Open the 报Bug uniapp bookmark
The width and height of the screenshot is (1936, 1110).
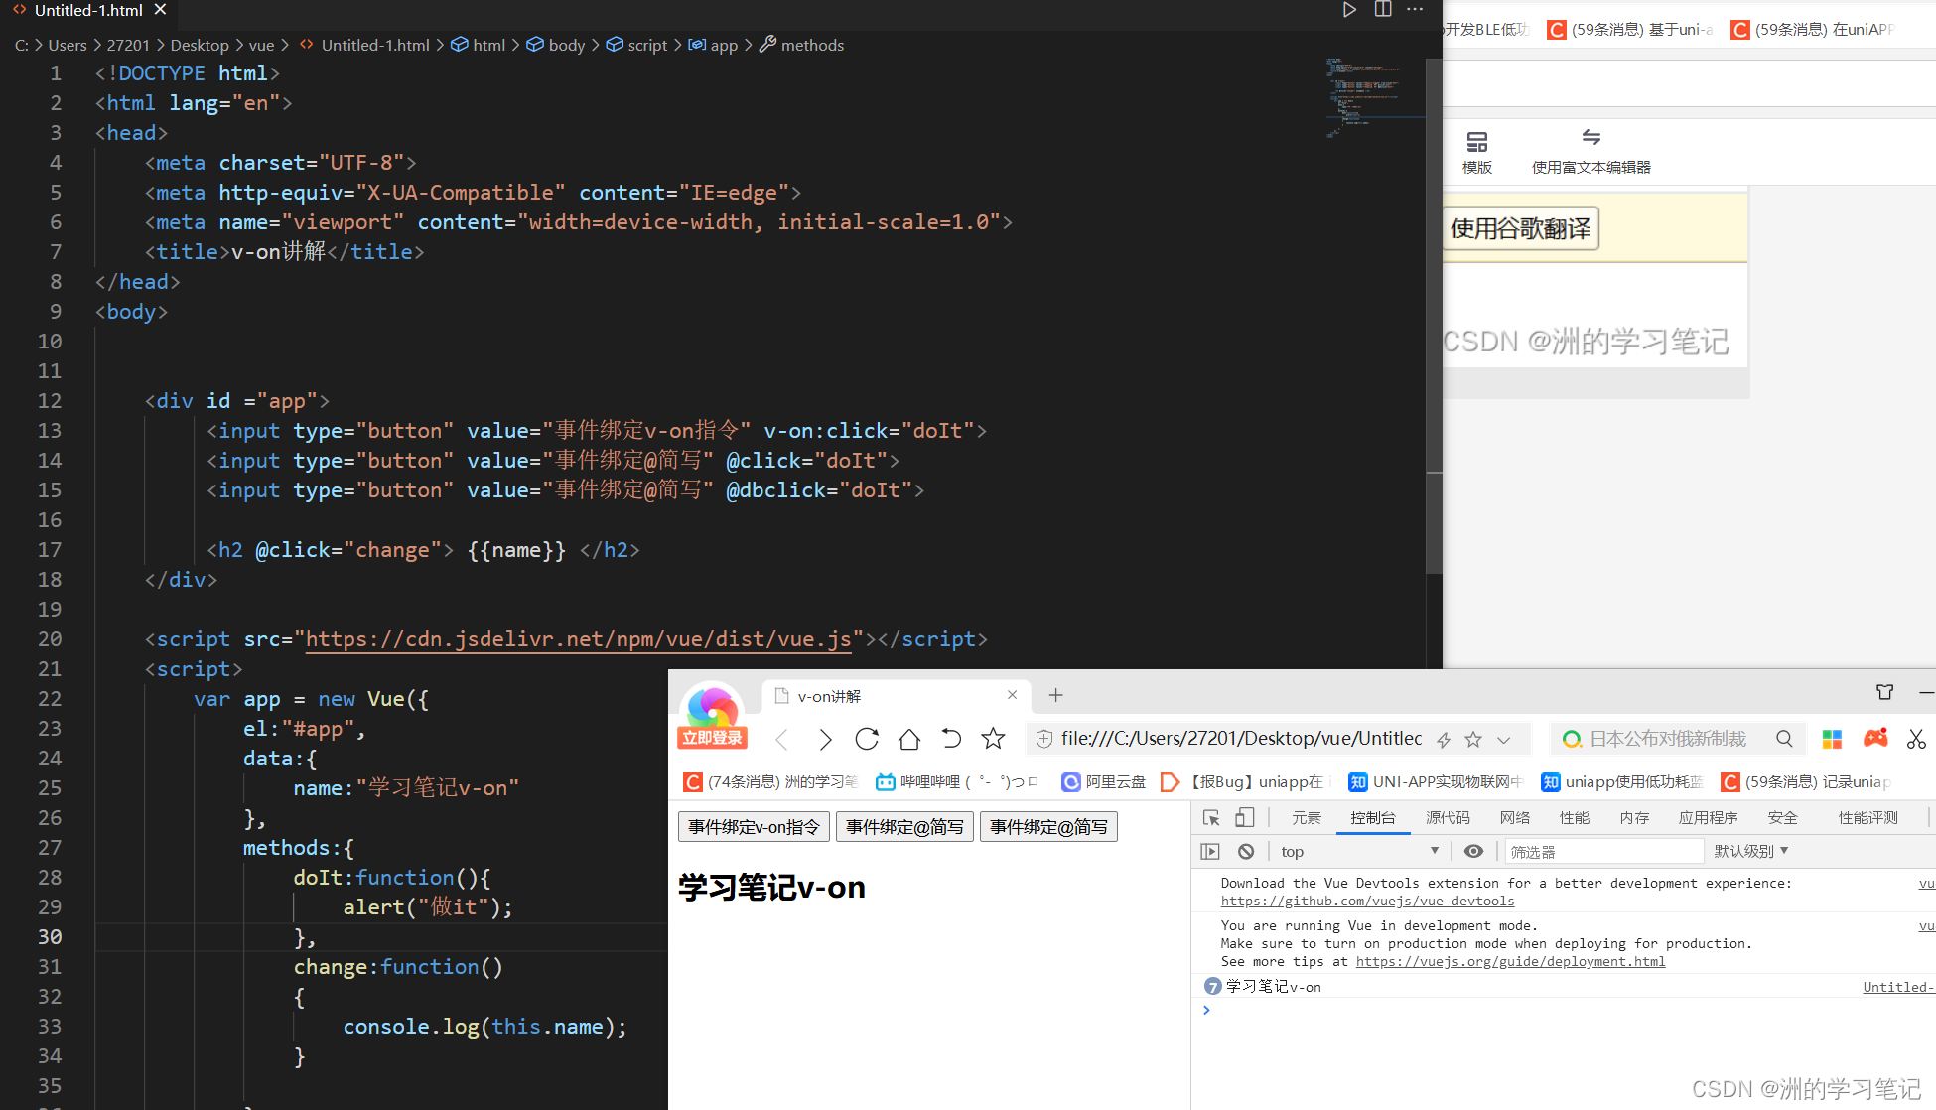(x=1242, y=782)
